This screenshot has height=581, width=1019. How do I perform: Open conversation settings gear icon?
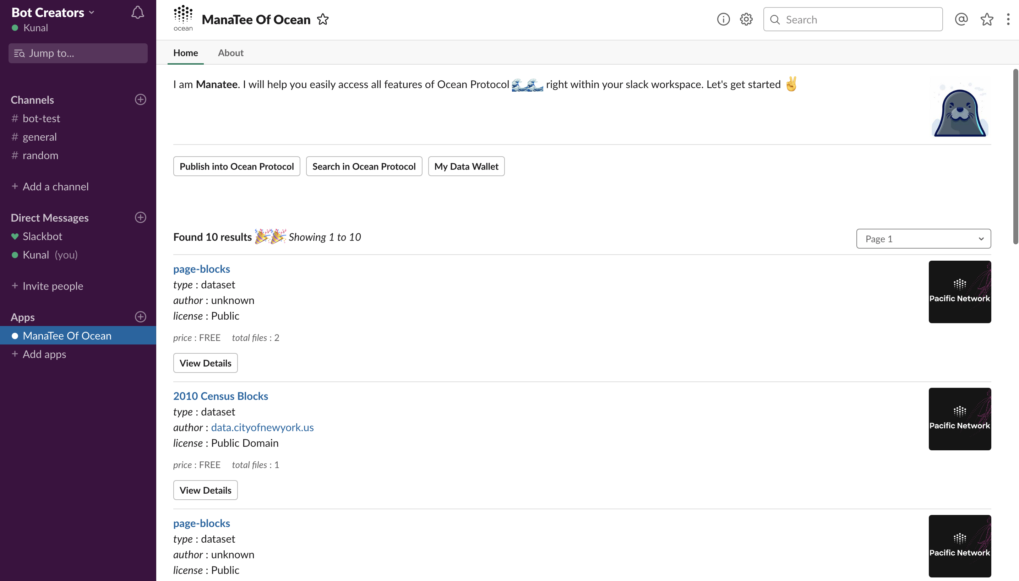click(746, 19)
